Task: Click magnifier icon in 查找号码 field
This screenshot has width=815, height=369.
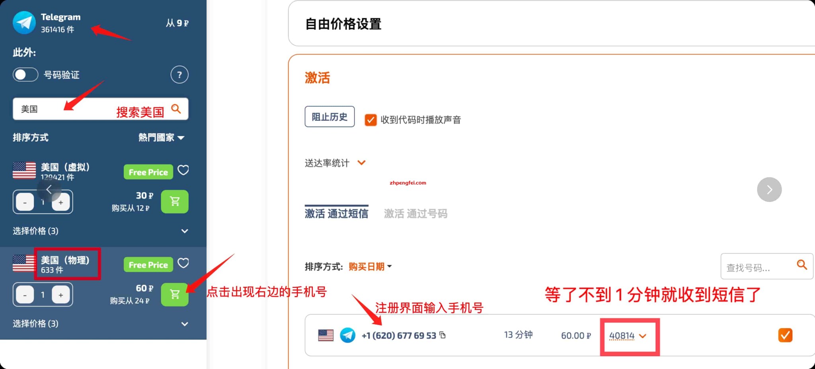Action: (x=802, y=265)
